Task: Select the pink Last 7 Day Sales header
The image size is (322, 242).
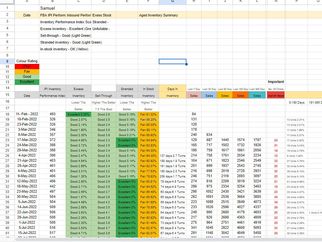Action: tap(194, 96)
